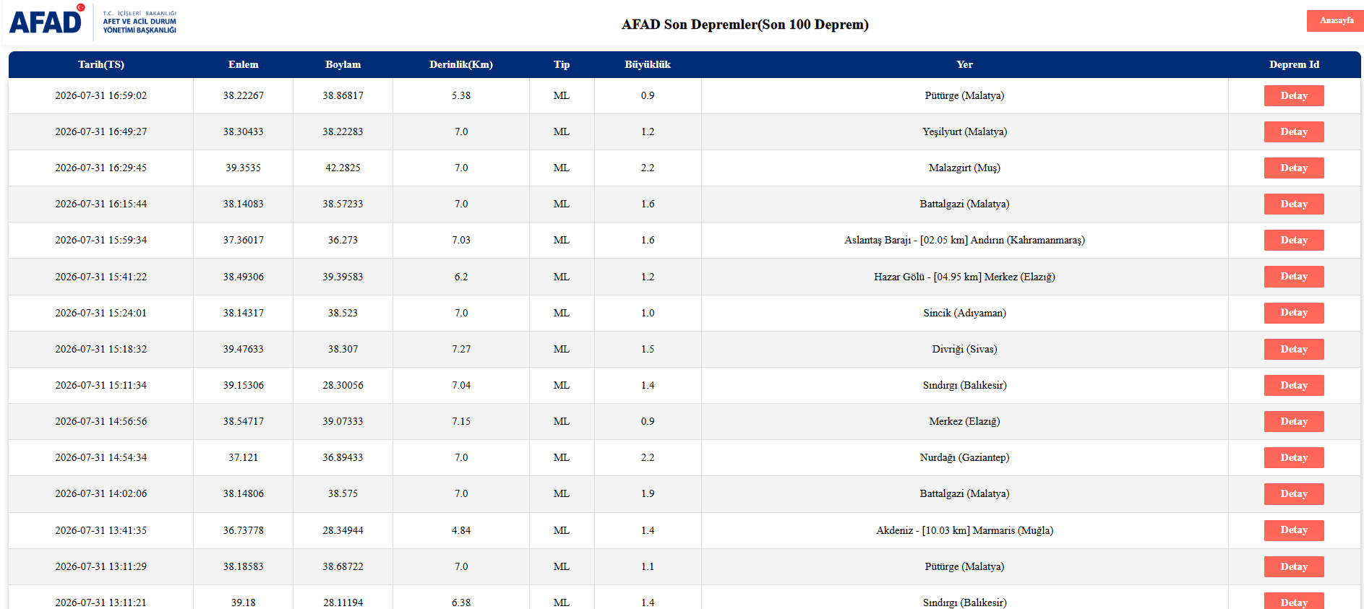The width and height of the screenshot is (1364, 609).
Task: Open Detay for Divriği (Sivas) earthquake
Action: (1294, 349)
